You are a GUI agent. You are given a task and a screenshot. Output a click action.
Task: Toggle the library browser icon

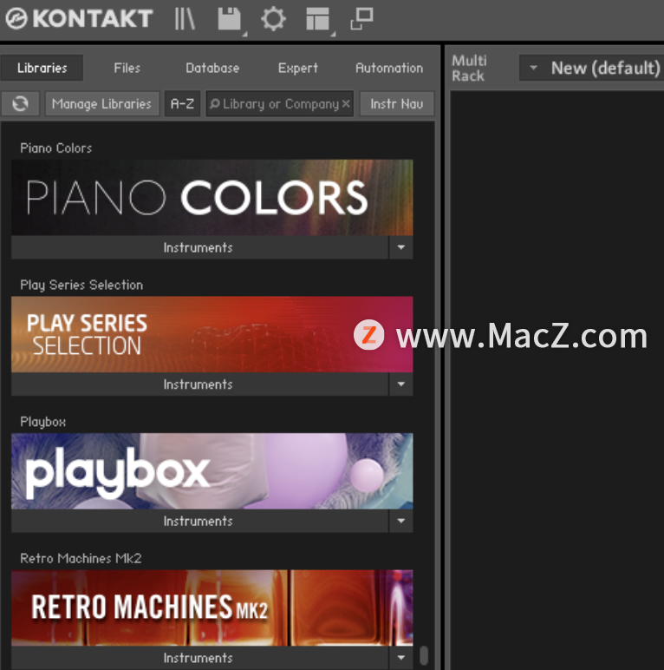[x=185, y=19]
